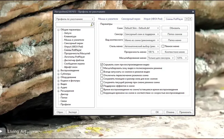224x139 pixels.
Task: Select Сообщения экрана tree item
Action: click(x=74, y=64)
